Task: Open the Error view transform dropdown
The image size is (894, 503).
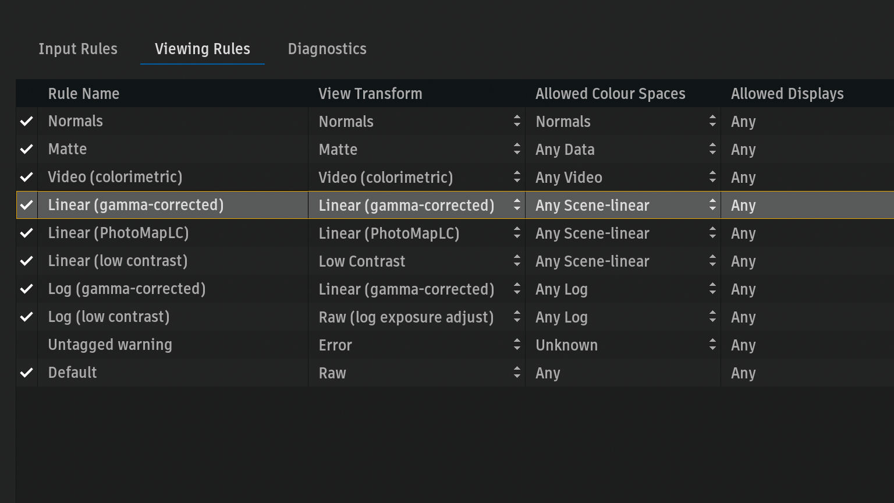Action: [x=417, y=345]
